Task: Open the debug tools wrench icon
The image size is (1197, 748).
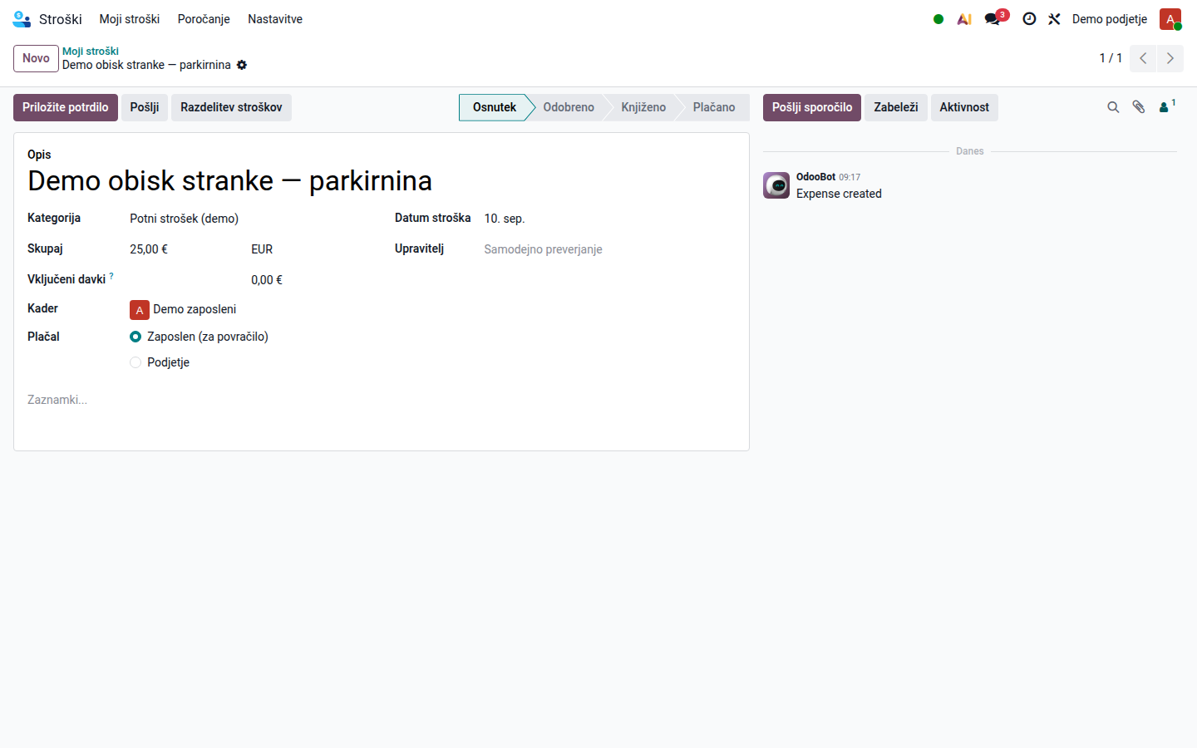Action: click(x=1054, y=19)
